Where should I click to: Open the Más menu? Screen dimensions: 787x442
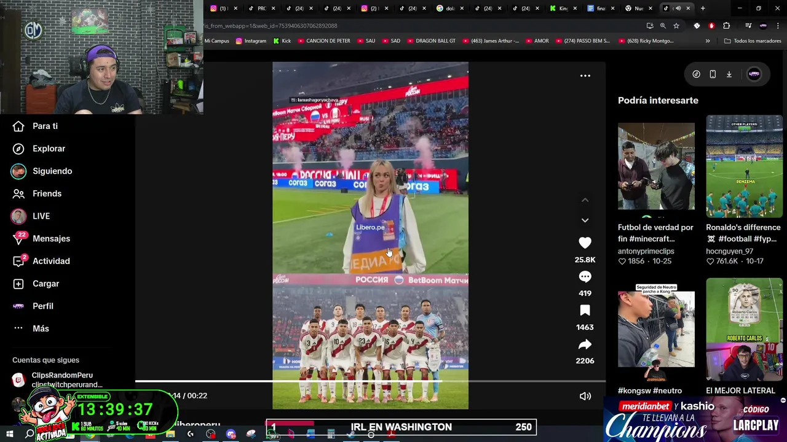(x=32, y=328)
